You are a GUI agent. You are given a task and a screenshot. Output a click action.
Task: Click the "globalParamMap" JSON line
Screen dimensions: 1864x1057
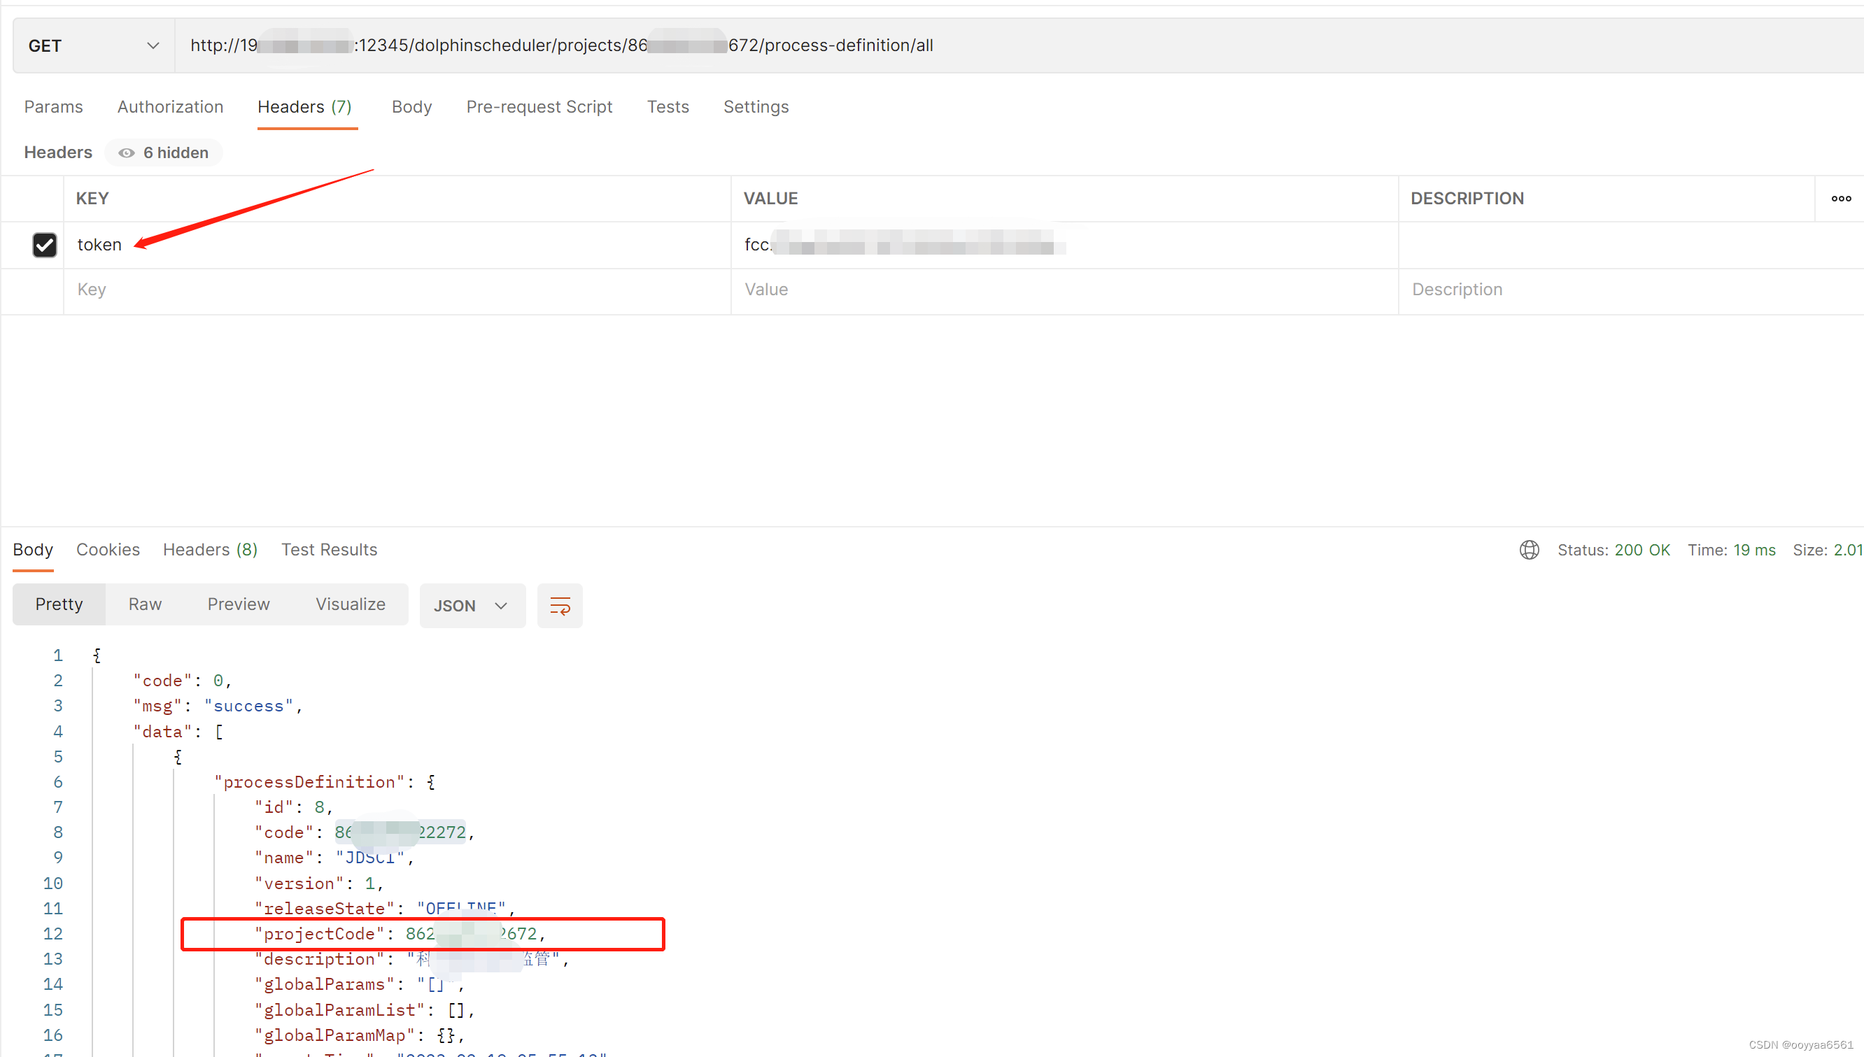360,1036
